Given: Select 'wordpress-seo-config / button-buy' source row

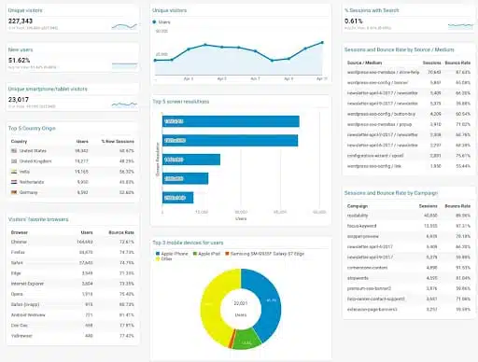Looking at the screenshot, I should [x=409, y=114].
